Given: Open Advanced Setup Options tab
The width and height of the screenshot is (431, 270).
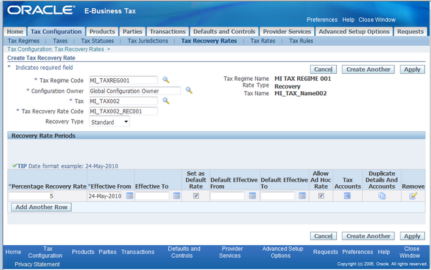Looking at the screenshot, I should (354, 31).
